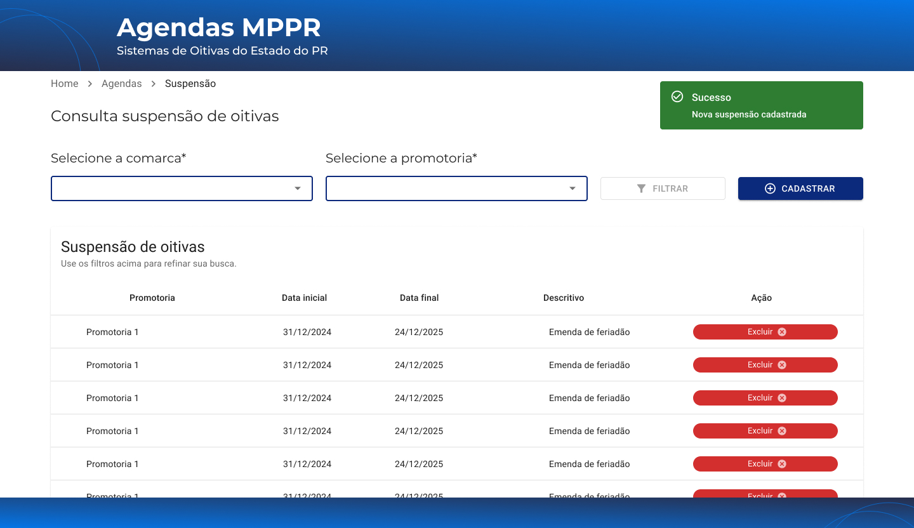914x528 pixels.
Task: Click 'Emenda de feriadão' in the first row
Action: click(590, 332)
